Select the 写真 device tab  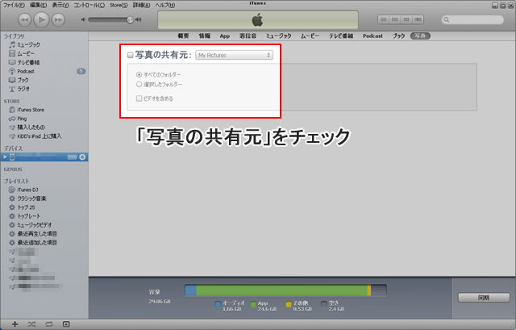pyautogui.click(x=420, y=36)
